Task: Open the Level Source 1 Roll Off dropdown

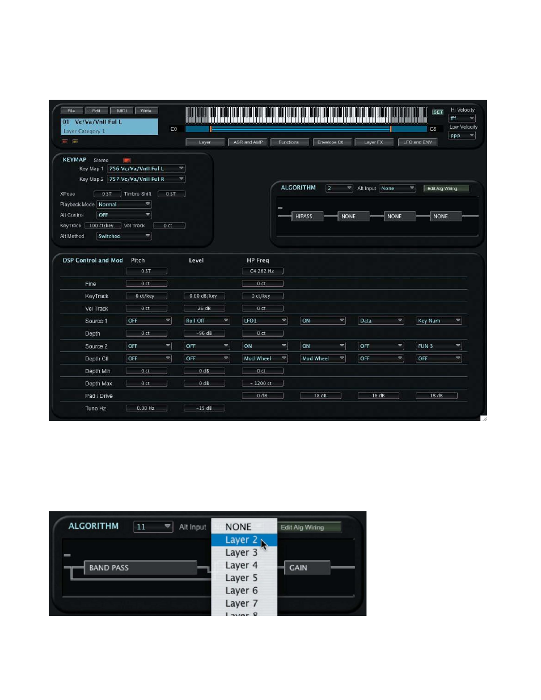Action: pyautogui.click(x=207, y=321)
